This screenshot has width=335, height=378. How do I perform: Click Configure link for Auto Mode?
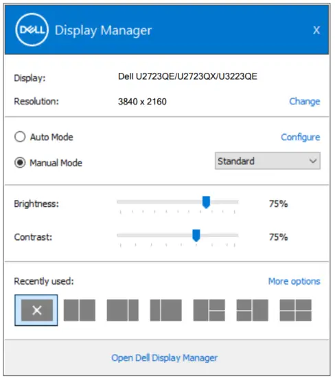pyautogui.click(x=301, y=137)
